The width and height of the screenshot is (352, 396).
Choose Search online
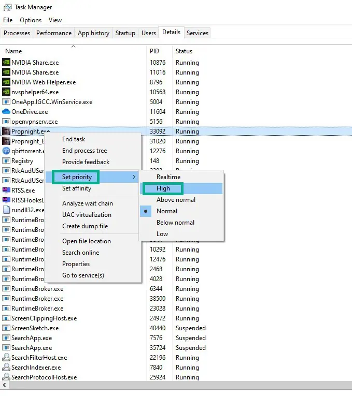click(x=93, y=253)
